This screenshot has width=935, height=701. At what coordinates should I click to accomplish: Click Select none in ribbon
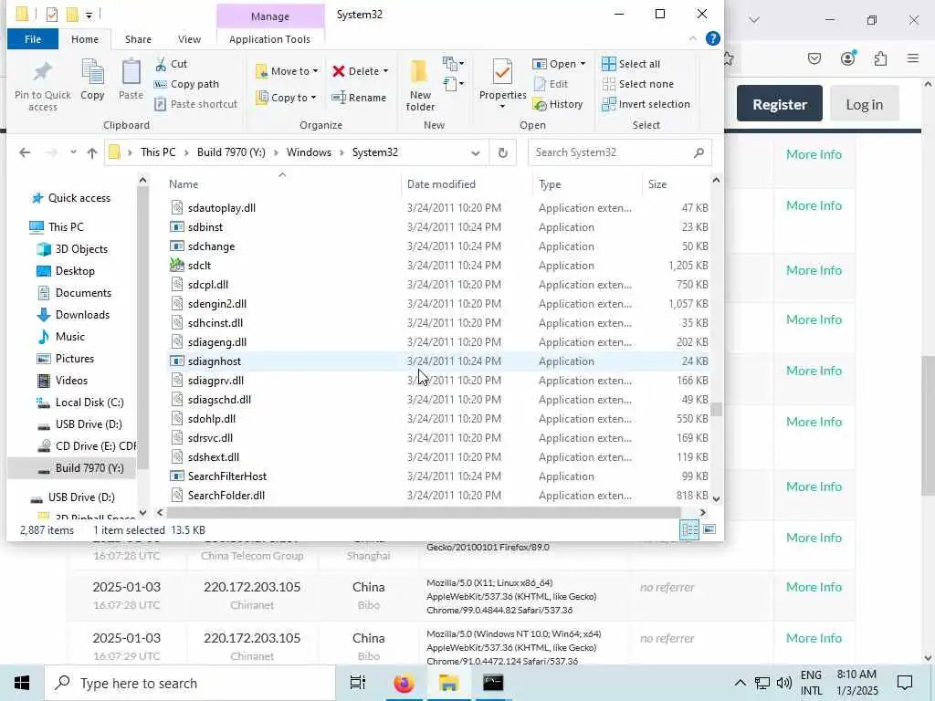click(x=638, y=84)
